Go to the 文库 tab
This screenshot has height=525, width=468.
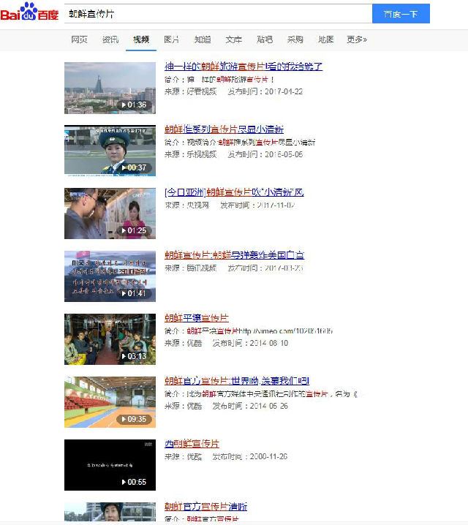click(233, 39)
